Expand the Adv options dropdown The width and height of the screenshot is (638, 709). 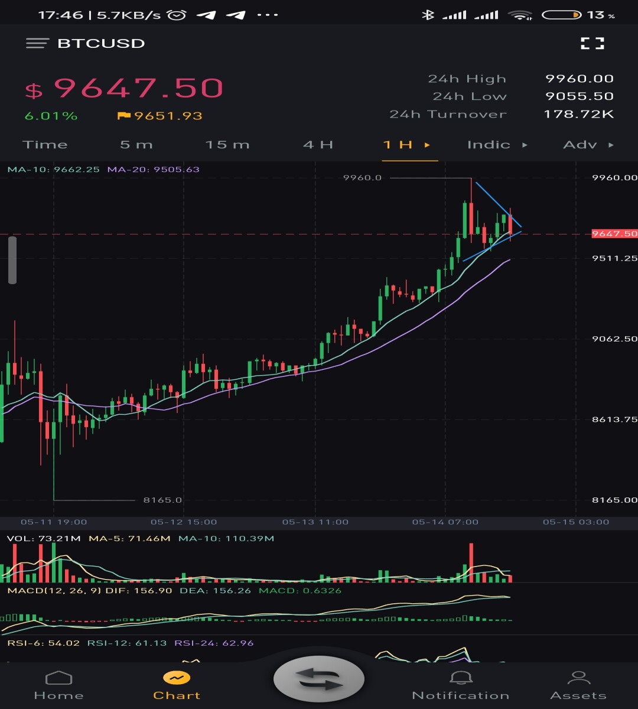tap(611, 145)
